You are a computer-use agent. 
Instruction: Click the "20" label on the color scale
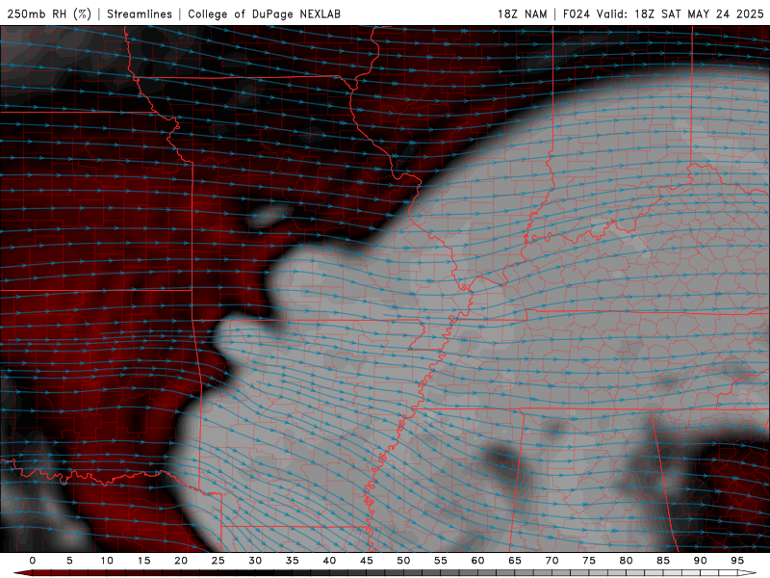pyautogui.click(x=181, y=561)
